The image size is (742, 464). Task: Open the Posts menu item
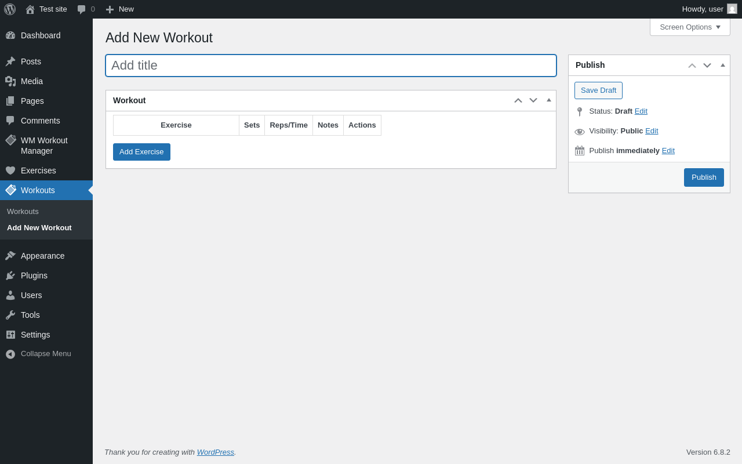[x=46, y=61]
